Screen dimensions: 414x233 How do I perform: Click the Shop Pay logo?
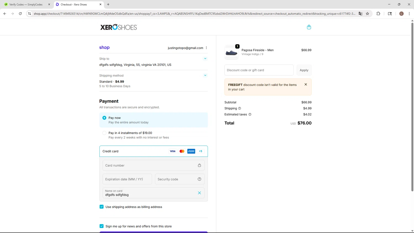[104, 47]
